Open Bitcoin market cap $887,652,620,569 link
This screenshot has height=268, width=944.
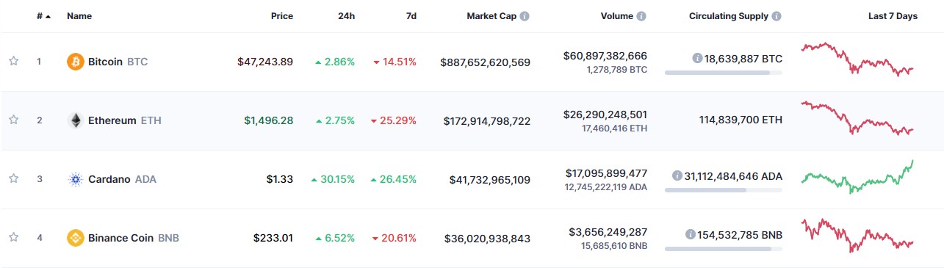(486, 62)
